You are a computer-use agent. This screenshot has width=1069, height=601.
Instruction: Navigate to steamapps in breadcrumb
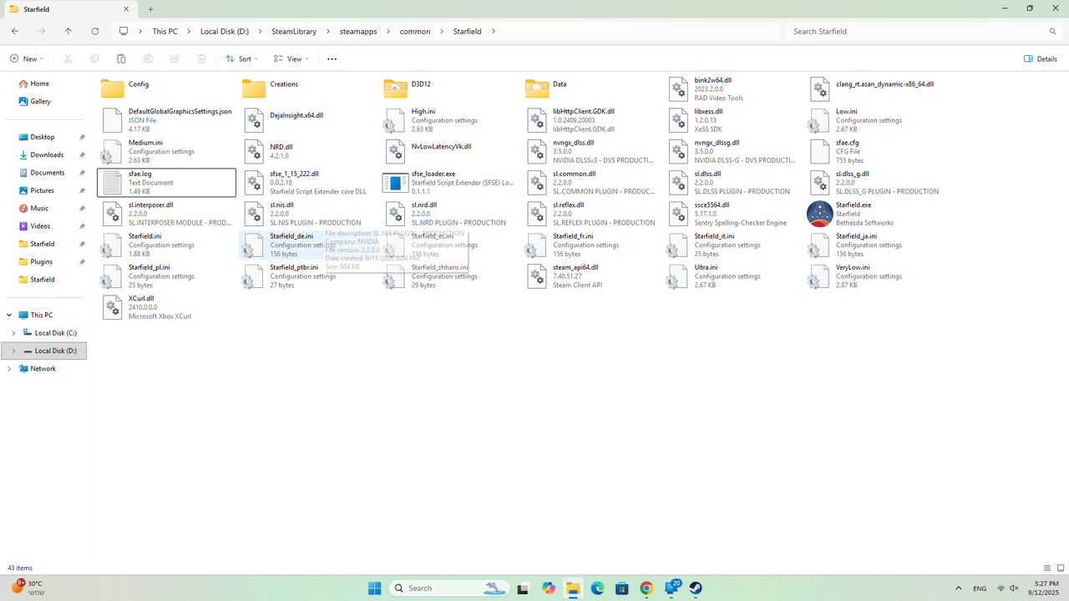pos(358,31)
